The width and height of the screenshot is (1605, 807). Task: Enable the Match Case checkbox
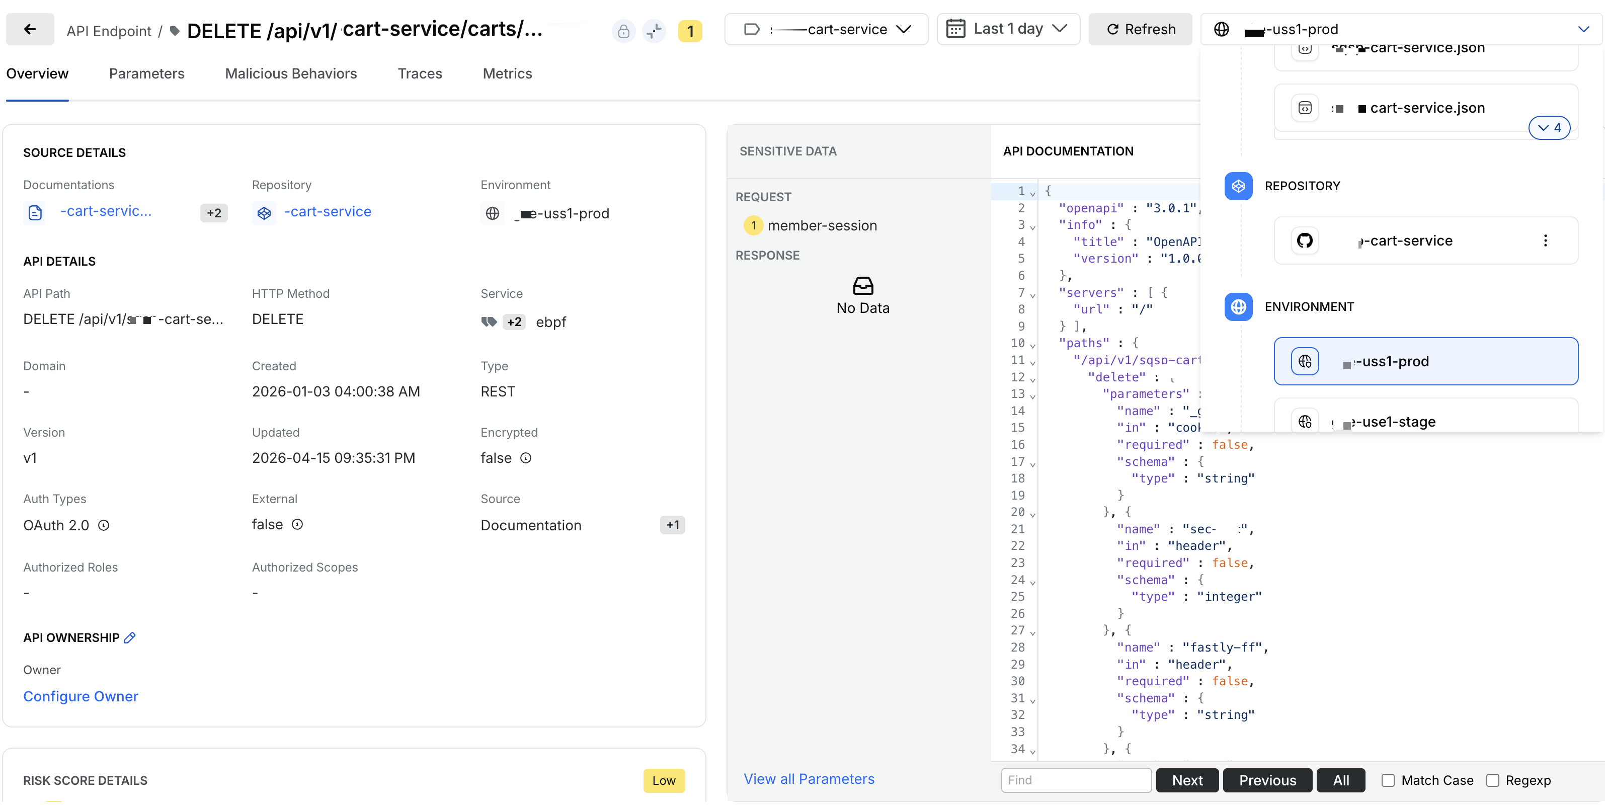(x=1388, y=780)
